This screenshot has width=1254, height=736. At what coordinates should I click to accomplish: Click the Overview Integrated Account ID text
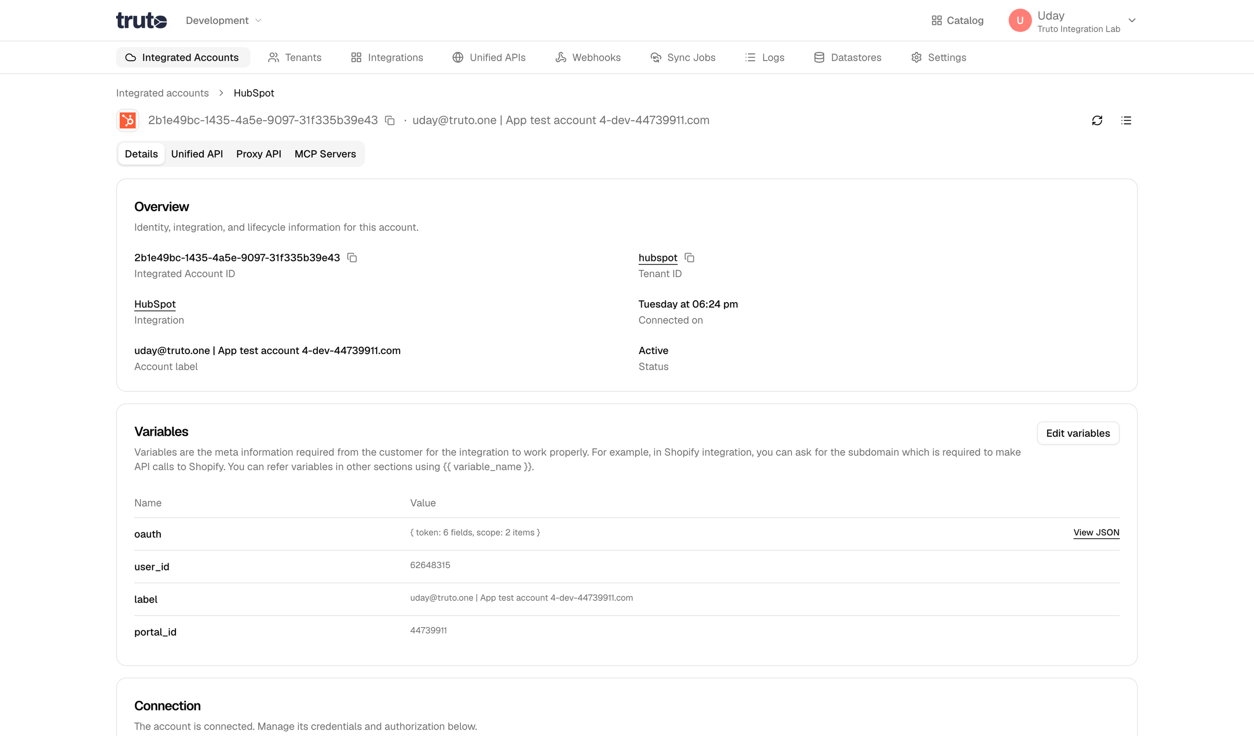(x=237, y=258)
